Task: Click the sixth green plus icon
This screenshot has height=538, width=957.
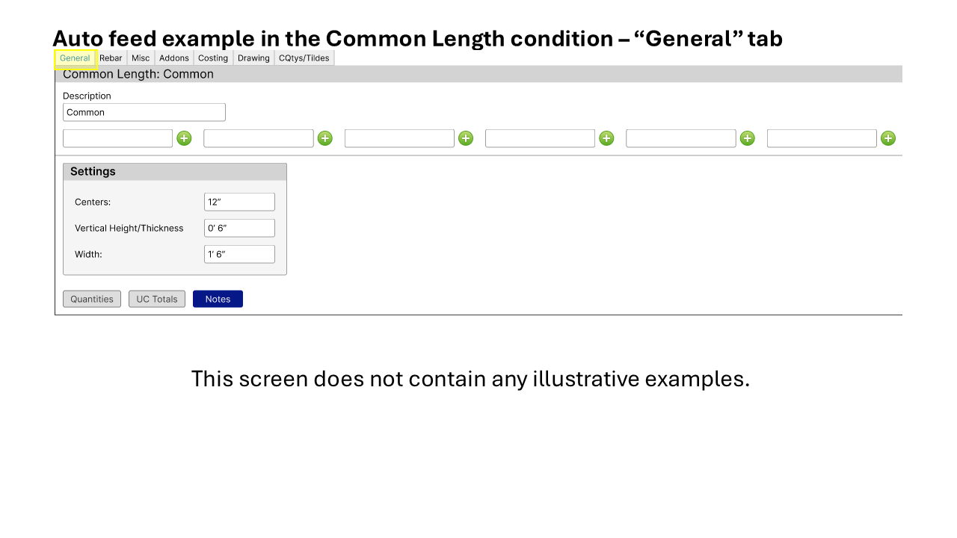Action: pyautogui.click(x=887, y=138)
